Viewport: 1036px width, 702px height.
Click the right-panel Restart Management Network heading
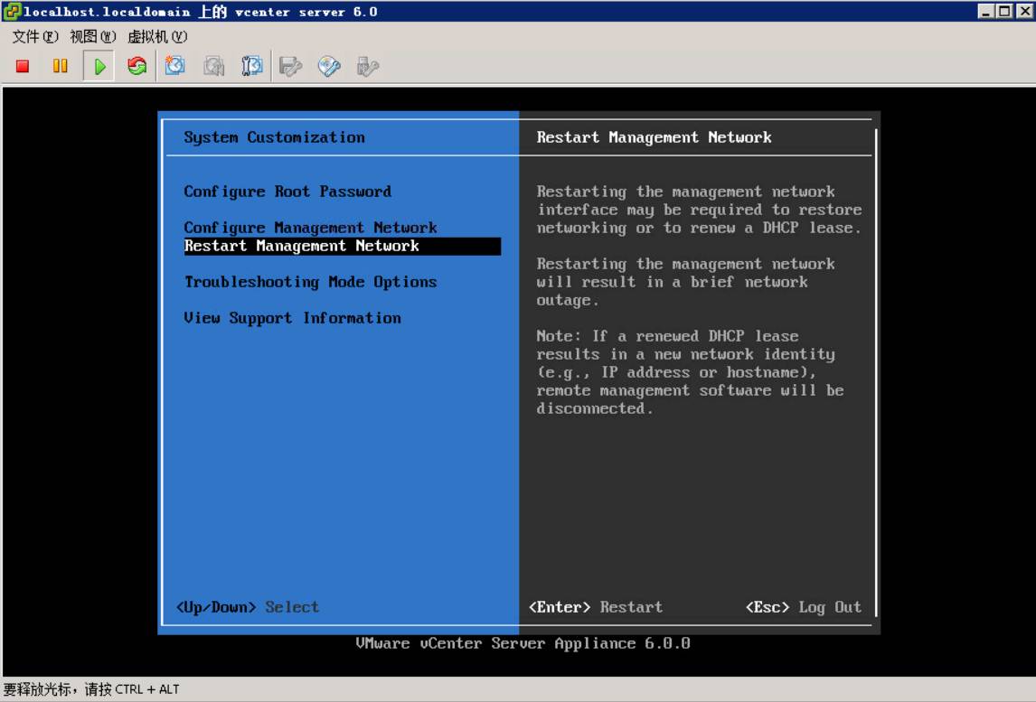point(655,137)
